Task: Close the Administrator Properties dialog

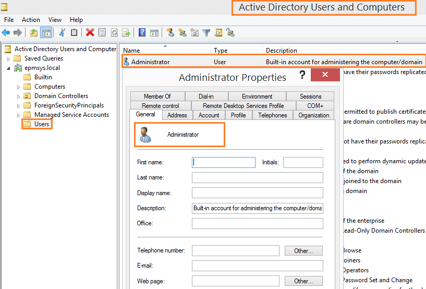Action: pyautogui.click(x=325, y=75)
